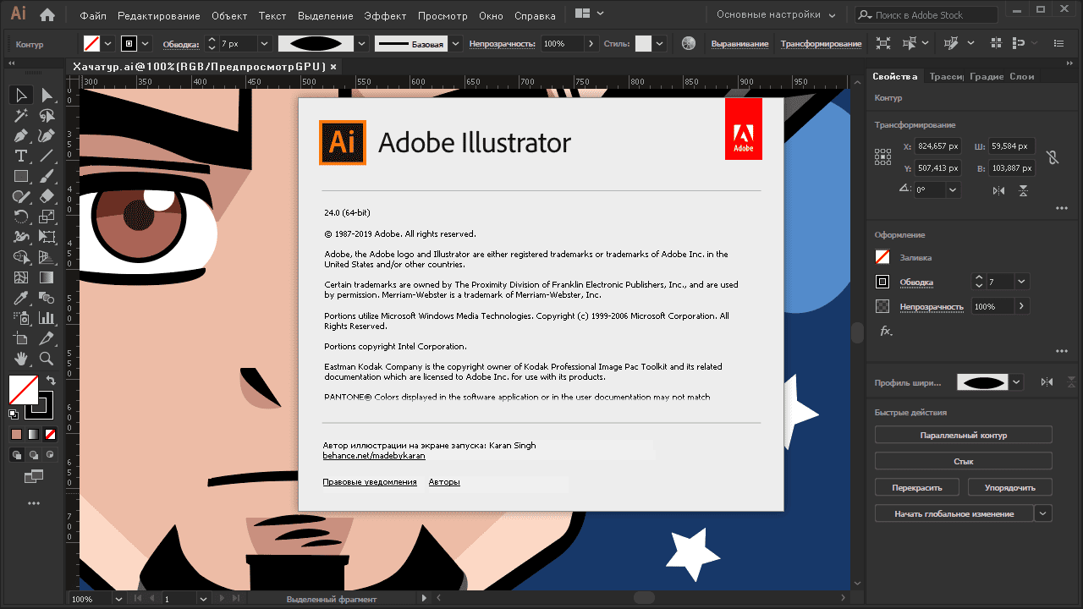
Task: Open the 'Стиль' graphic style dropdown
Action: 660,43
